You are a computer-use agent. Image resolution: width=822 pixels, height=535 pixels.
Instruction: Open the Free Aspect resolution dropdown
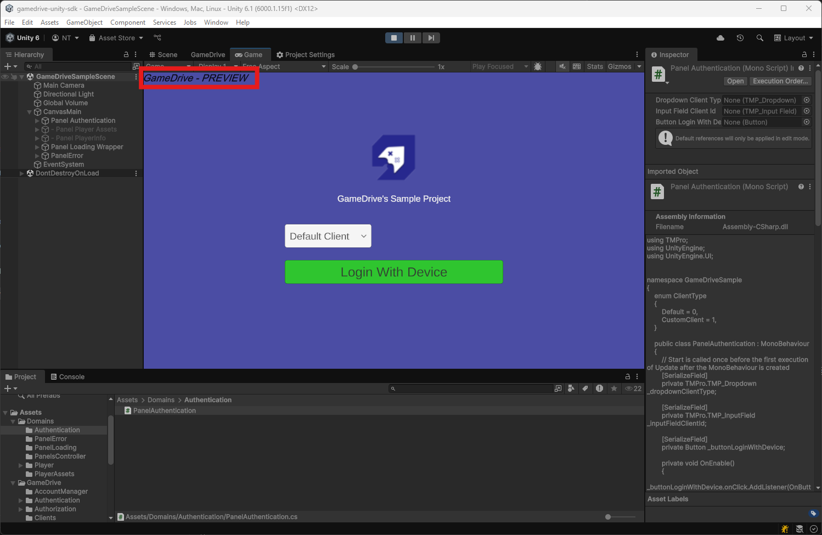(x=280, y=66)
